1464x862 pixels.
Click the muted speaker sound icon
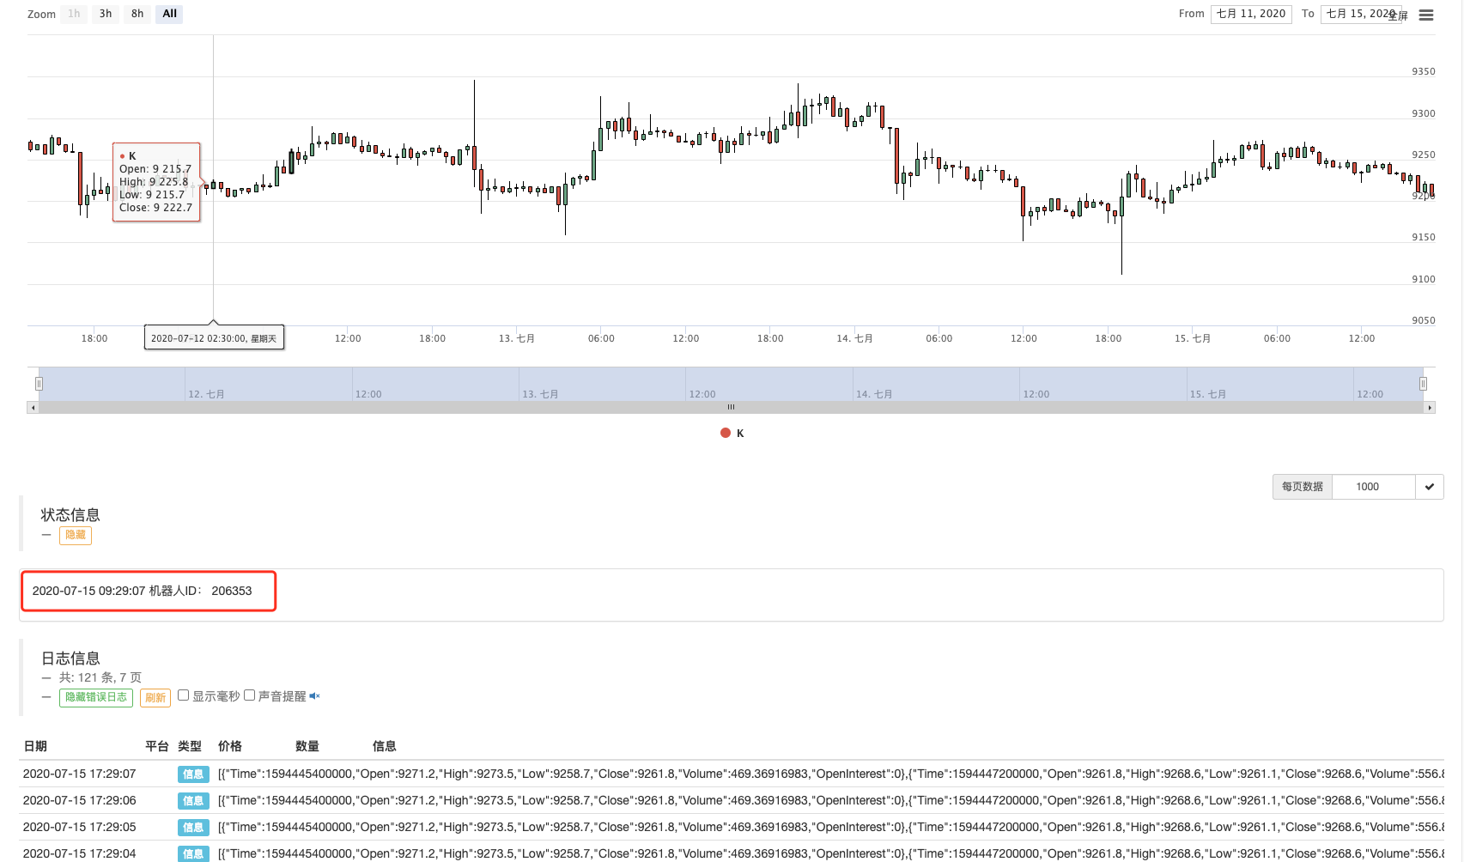click(x=314, y=696)
